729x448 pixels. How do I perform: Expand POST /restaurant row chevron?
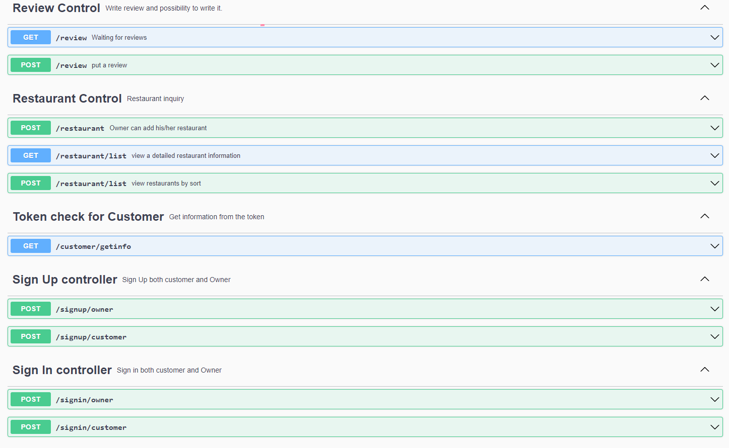coord(714,128)
